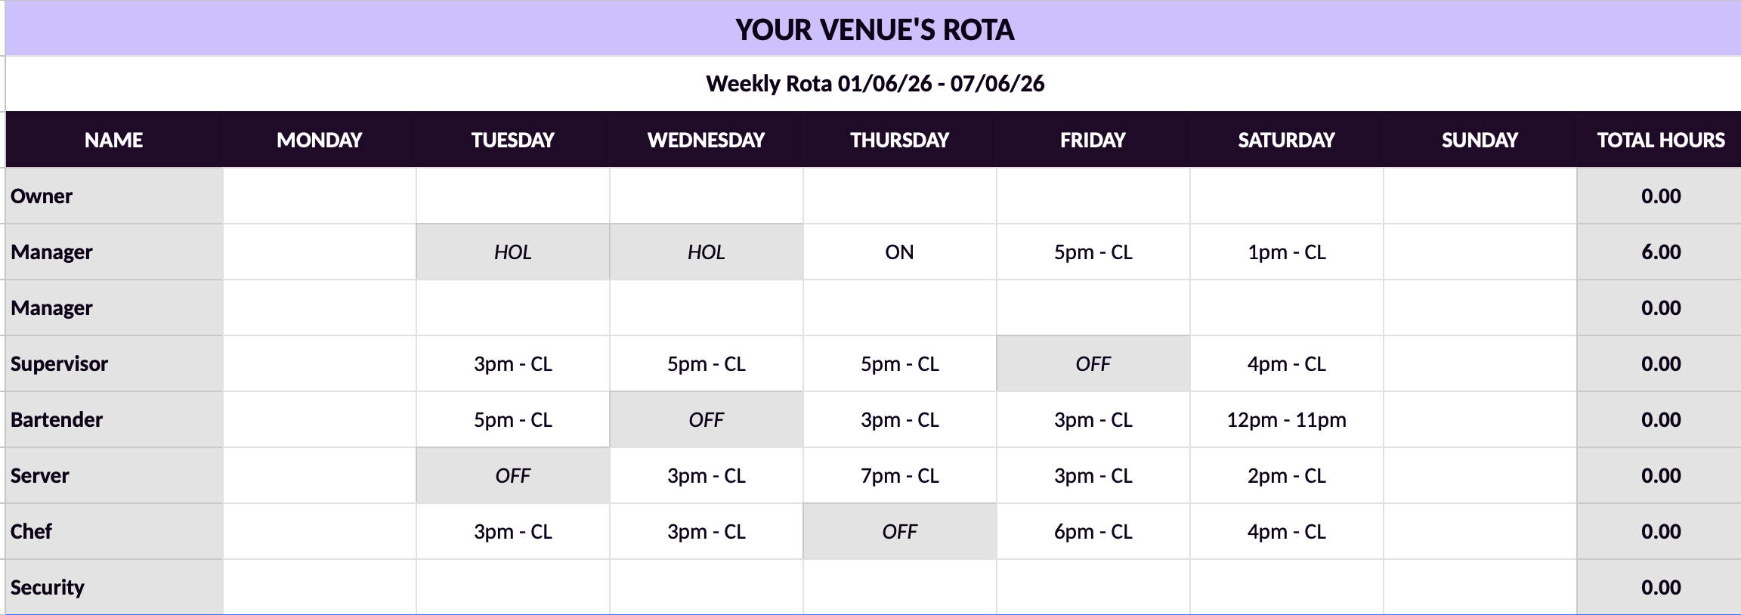Select Bartender's Saturday 12pm - 11pm cell
The image size is (1741, 615).
click(x=1287, y=420)
